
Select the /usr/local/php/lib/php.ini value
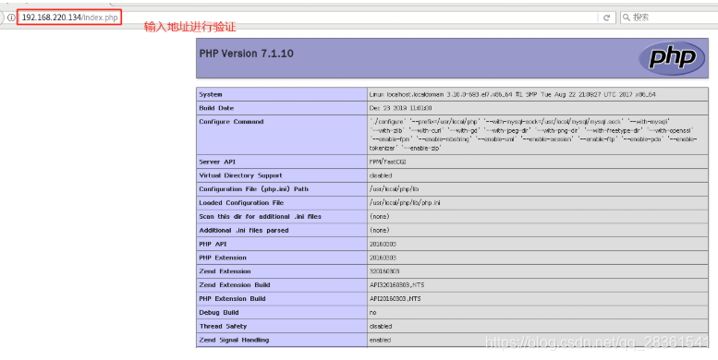coord(405,203)
